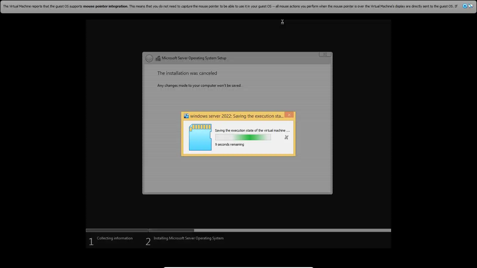Click the Setup installer icon in title bar
Image resolution: width=477 pixels, height=268 pixels.
[158, 58]
